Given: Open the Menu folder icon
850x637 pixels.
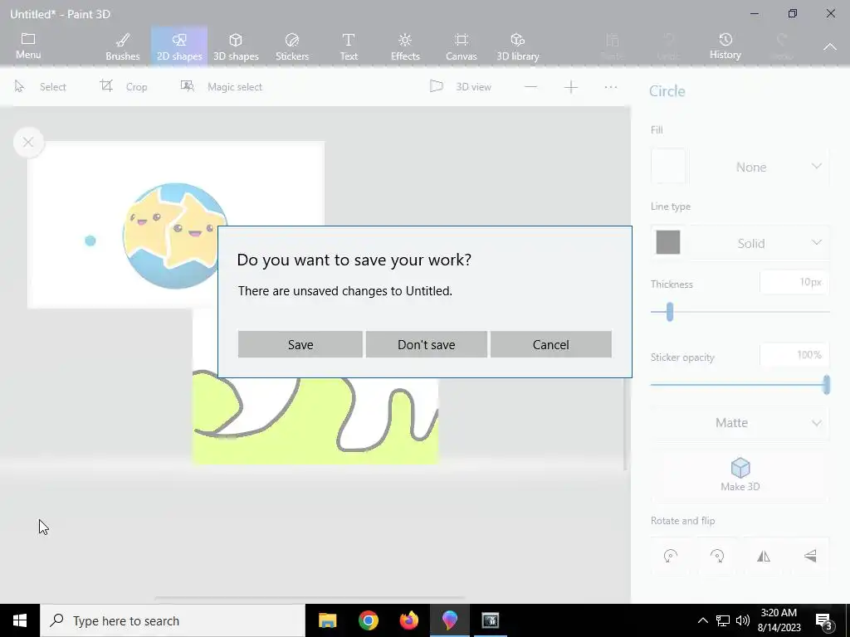Looking at the screenshot, I should (x=28, y=46).
